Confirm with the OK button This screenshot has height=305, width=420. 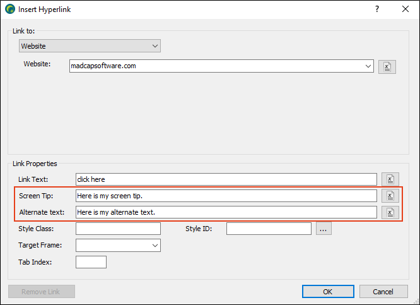328,292
